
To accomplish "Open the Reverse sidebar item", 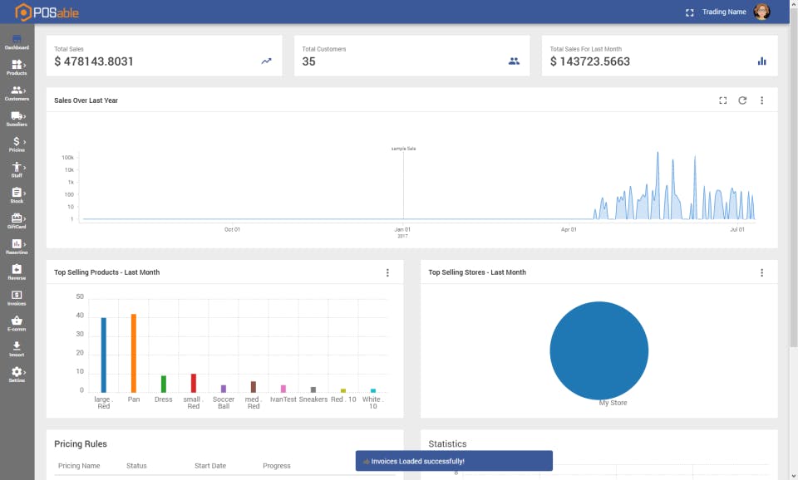I will pos(17,272).
